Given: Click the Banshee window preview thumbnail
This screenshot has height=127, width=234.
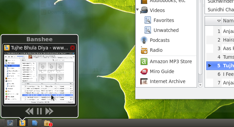Looking at the screenshot, I should click(x=39, y=78).
